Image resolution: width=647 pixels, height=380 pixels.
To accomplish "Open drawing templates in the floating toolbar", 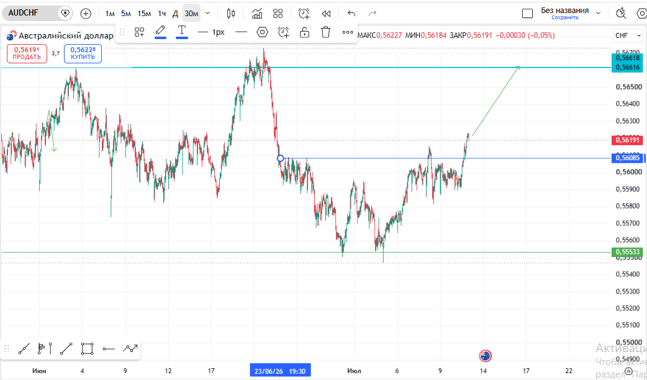I will (x=139, y=32).
